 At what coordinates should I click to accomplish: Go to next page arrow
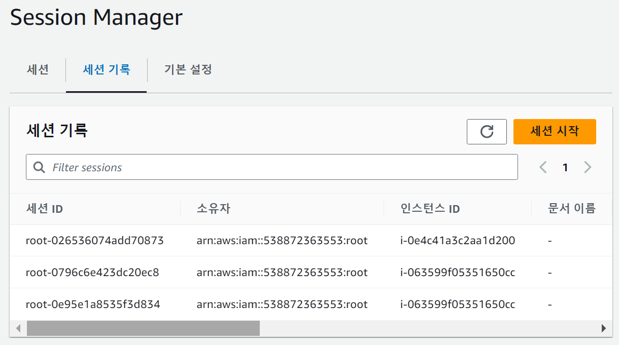pyautogui.click(x=588, y=167)
